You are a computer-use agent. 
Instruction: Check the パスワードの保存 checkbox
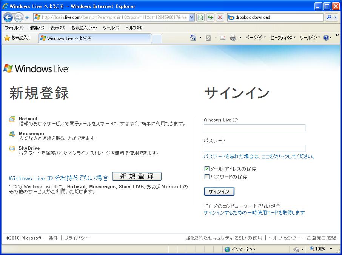point(207,177)
